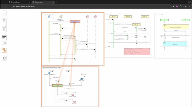The width and height of the screenshot is (192, 107).
Task: Close the Directed Graph tab
Action: click(29, 2)
